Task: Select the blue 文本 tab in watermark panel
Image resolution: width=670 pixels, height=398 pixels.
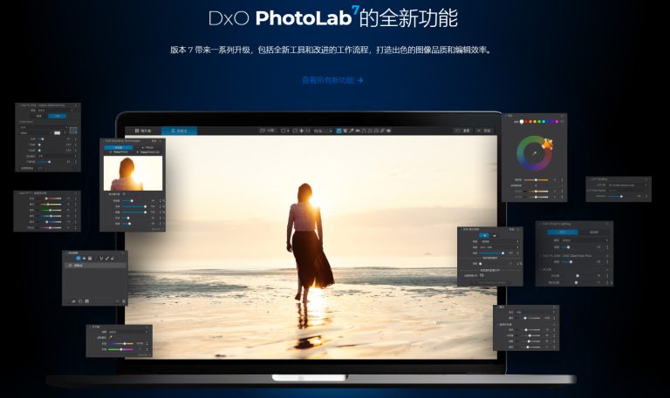Action: coord(57,116)
